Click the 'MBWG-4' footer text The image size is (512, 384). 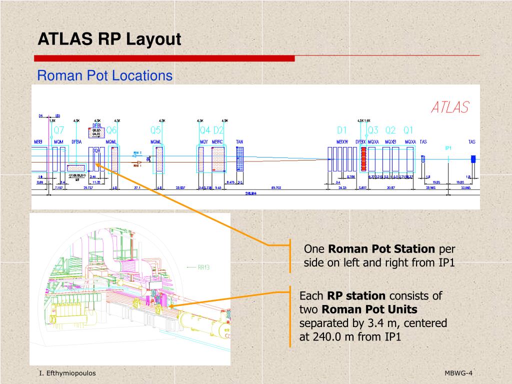point(458,373)
